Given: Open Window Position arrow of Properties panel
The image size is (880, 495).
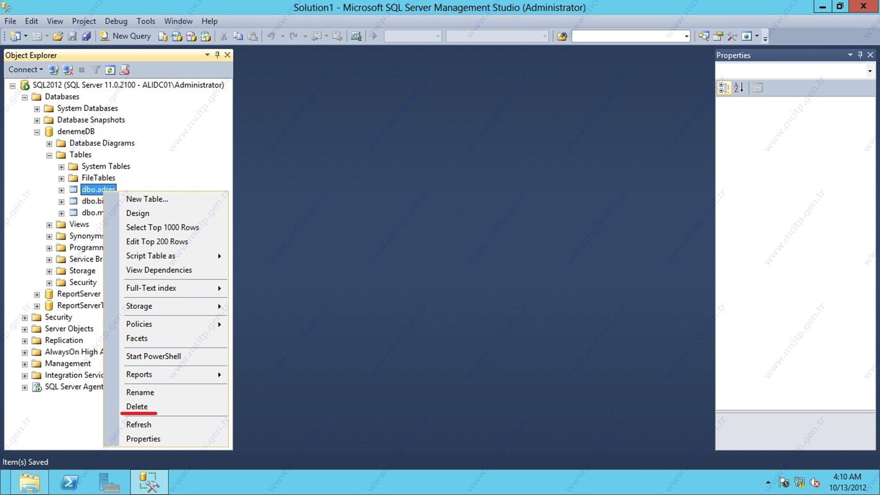Looking at the screenshot, I should (850, 55).
